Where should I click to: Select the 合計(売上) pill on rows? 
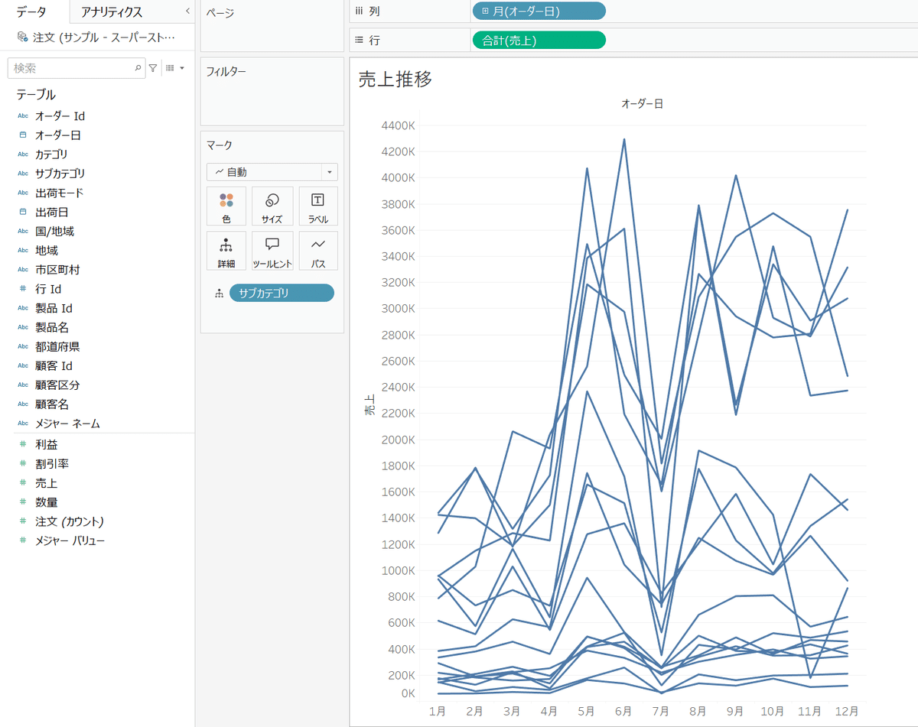[539, 41]
